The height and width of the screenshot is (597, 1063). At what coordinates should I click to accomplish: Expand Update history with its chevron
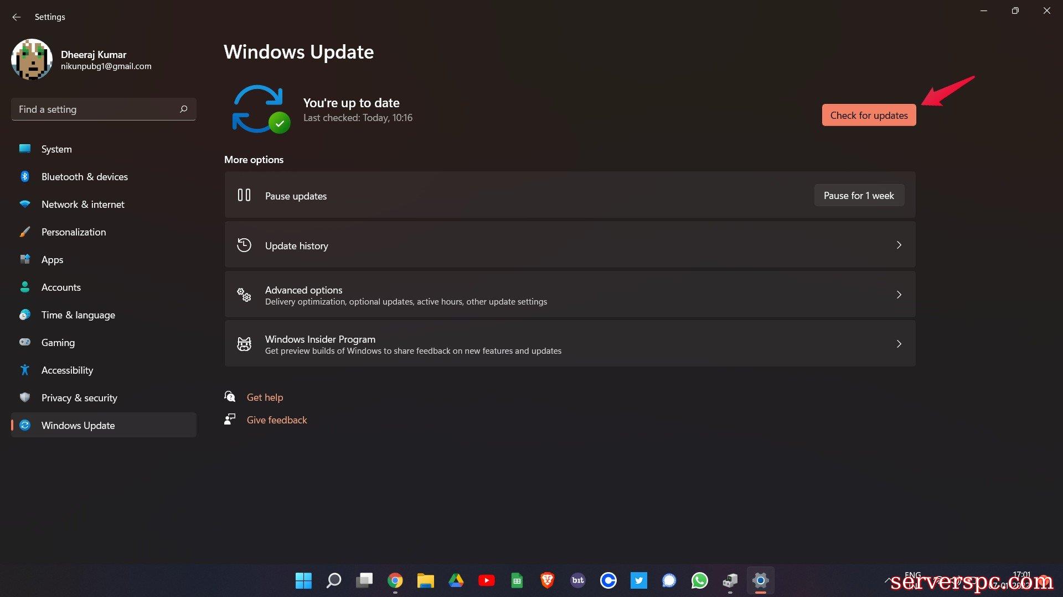click(899, 245)
